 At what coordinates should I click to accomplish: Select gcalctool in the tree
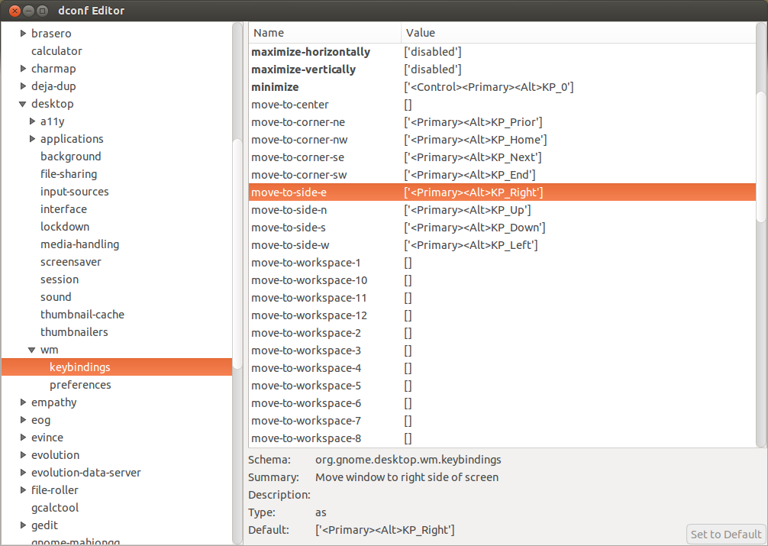(55, 508)
